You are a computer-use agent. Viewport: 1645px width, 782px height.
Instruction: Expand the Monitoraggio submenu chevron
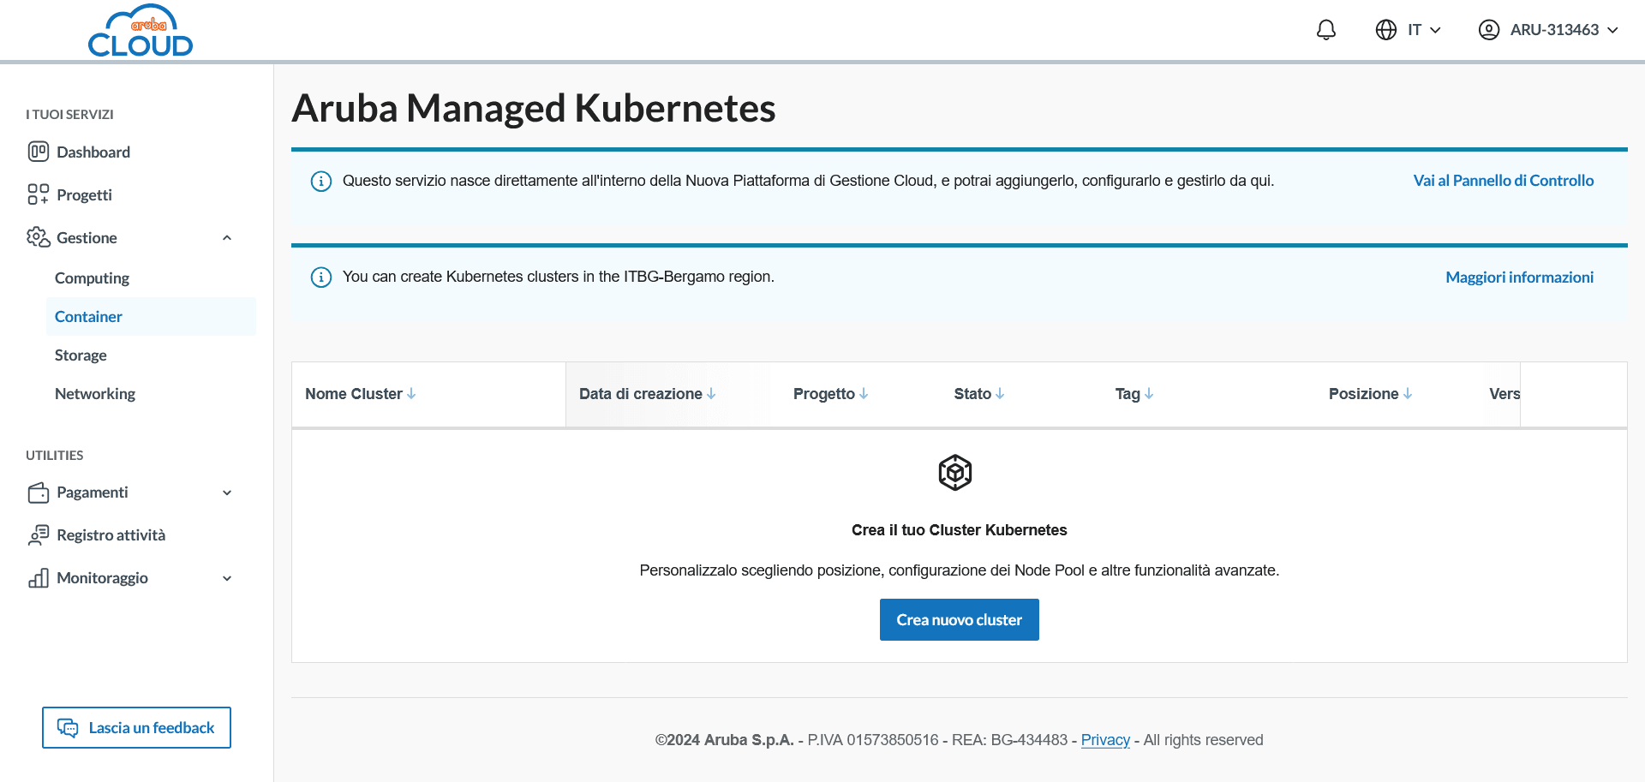[x=227, y=578]
